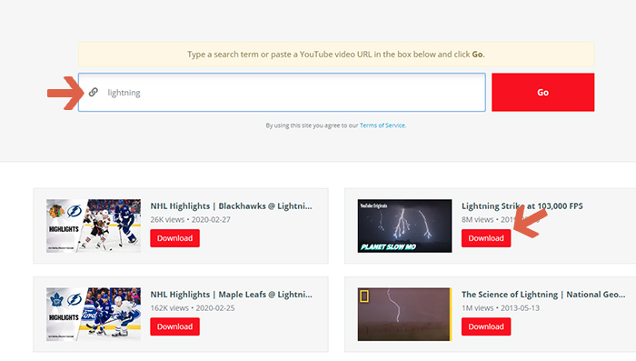Viewport: 636px width, 361px height.
Task: Download the Maple Leafs @ Lightning highlights
Action: (x=174, y=326)
